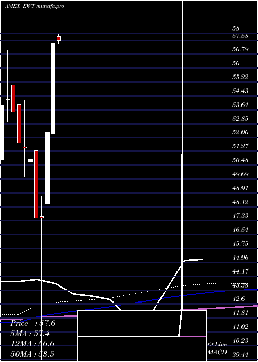258x362 pixels.
Task: Click the 55.22 price axis label
Action: point(240,77)
